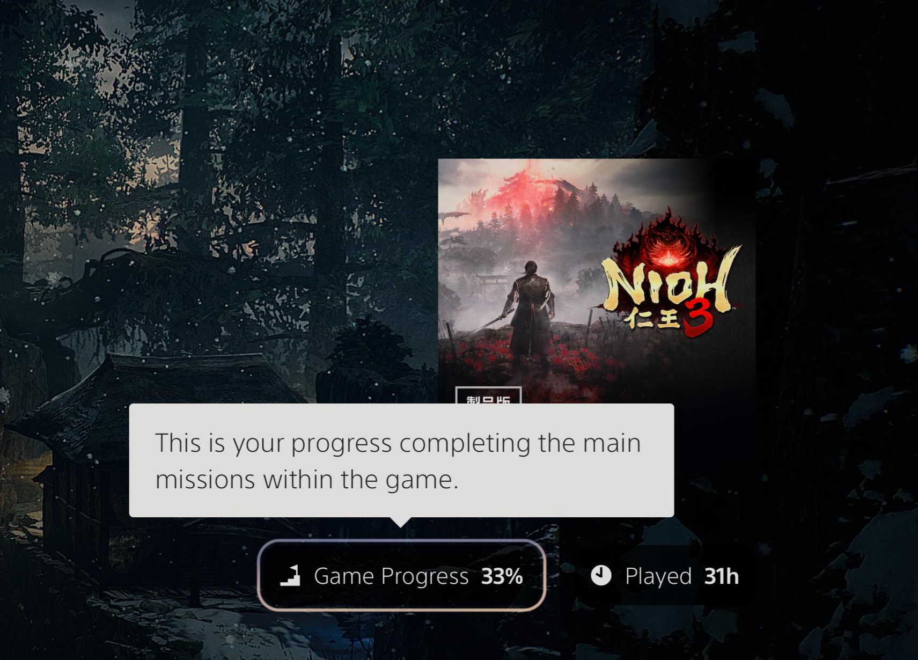918x660 pixels.
Task: Click the clock icon beside Played
Action: [x=601, y=575]
